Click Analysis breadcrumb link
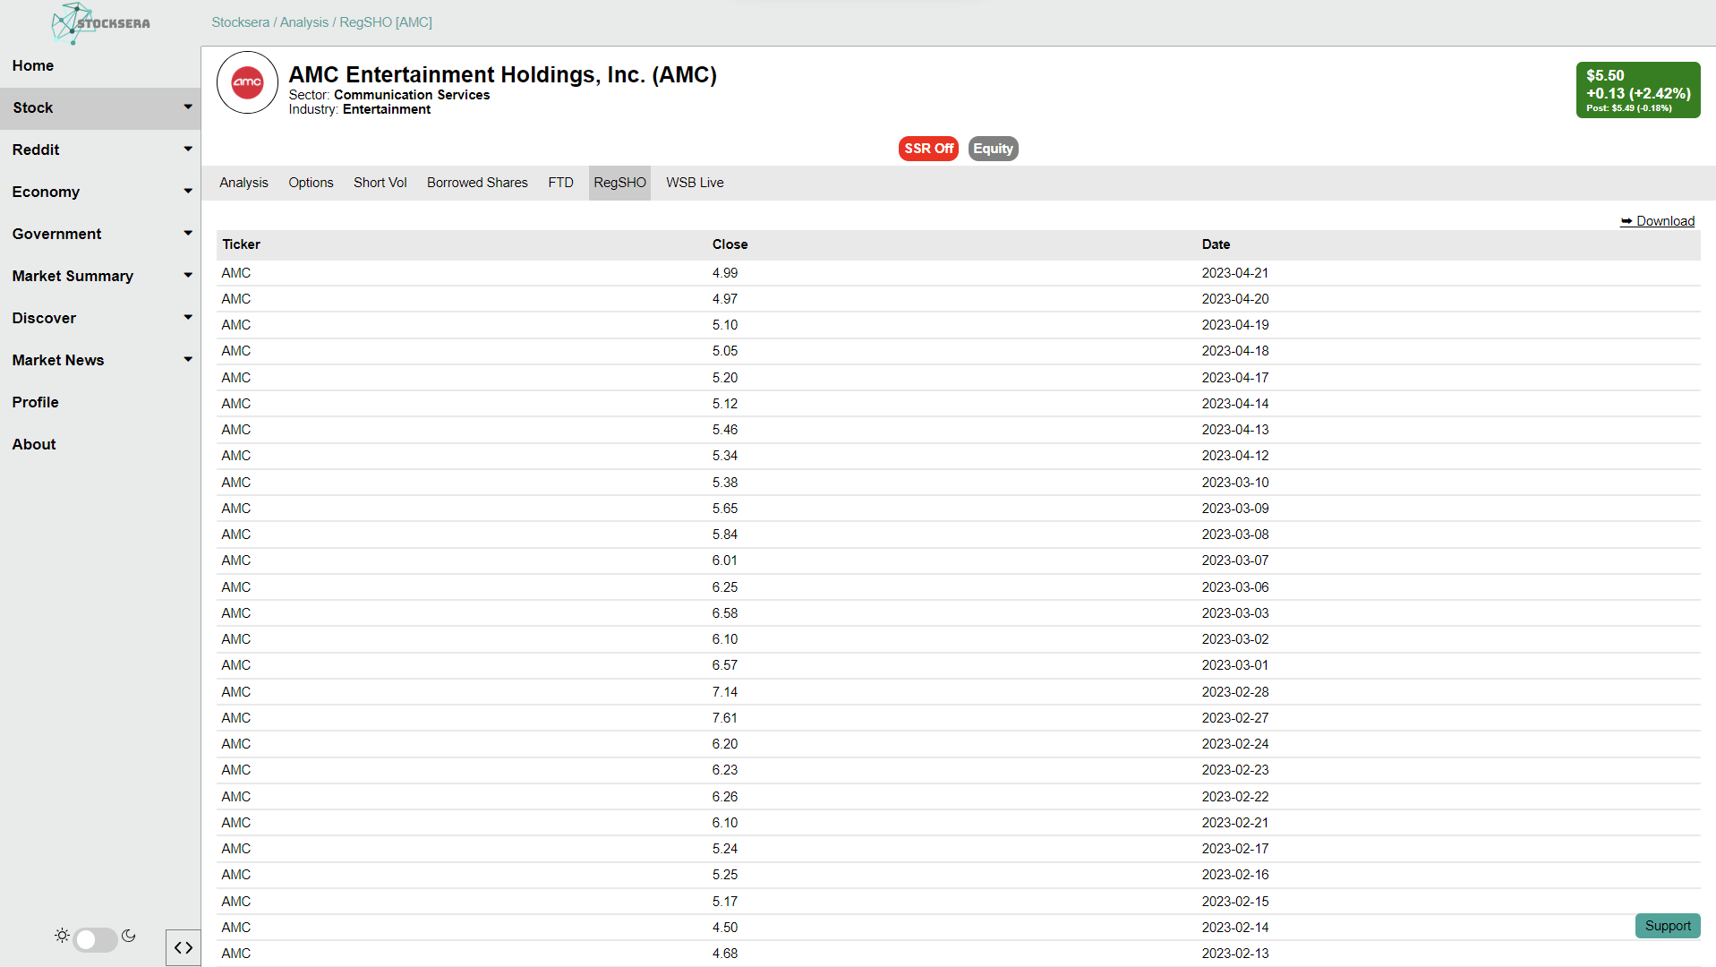This screenshot has height=967, width=1716. (x=304, y=22)
